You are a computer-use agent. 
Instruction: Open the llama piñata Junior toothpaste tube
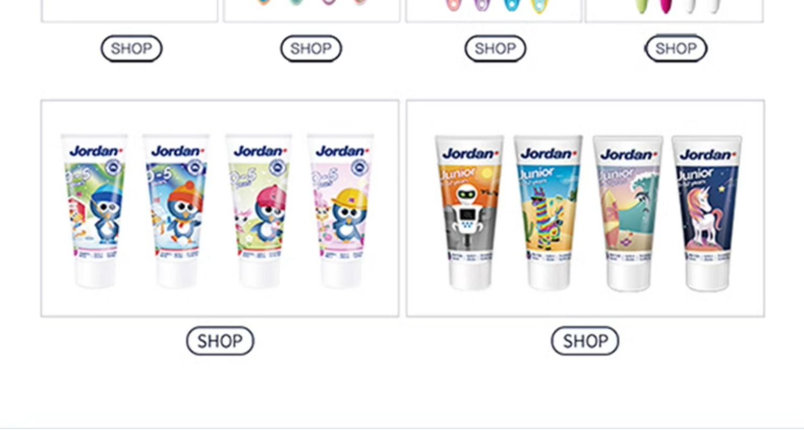click(x=548, y=213)
